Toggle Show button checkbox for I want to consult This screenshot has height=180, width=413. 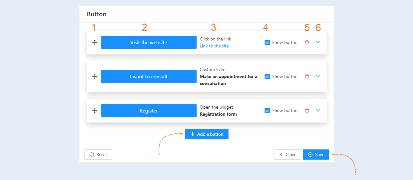(x=267, y=76)
